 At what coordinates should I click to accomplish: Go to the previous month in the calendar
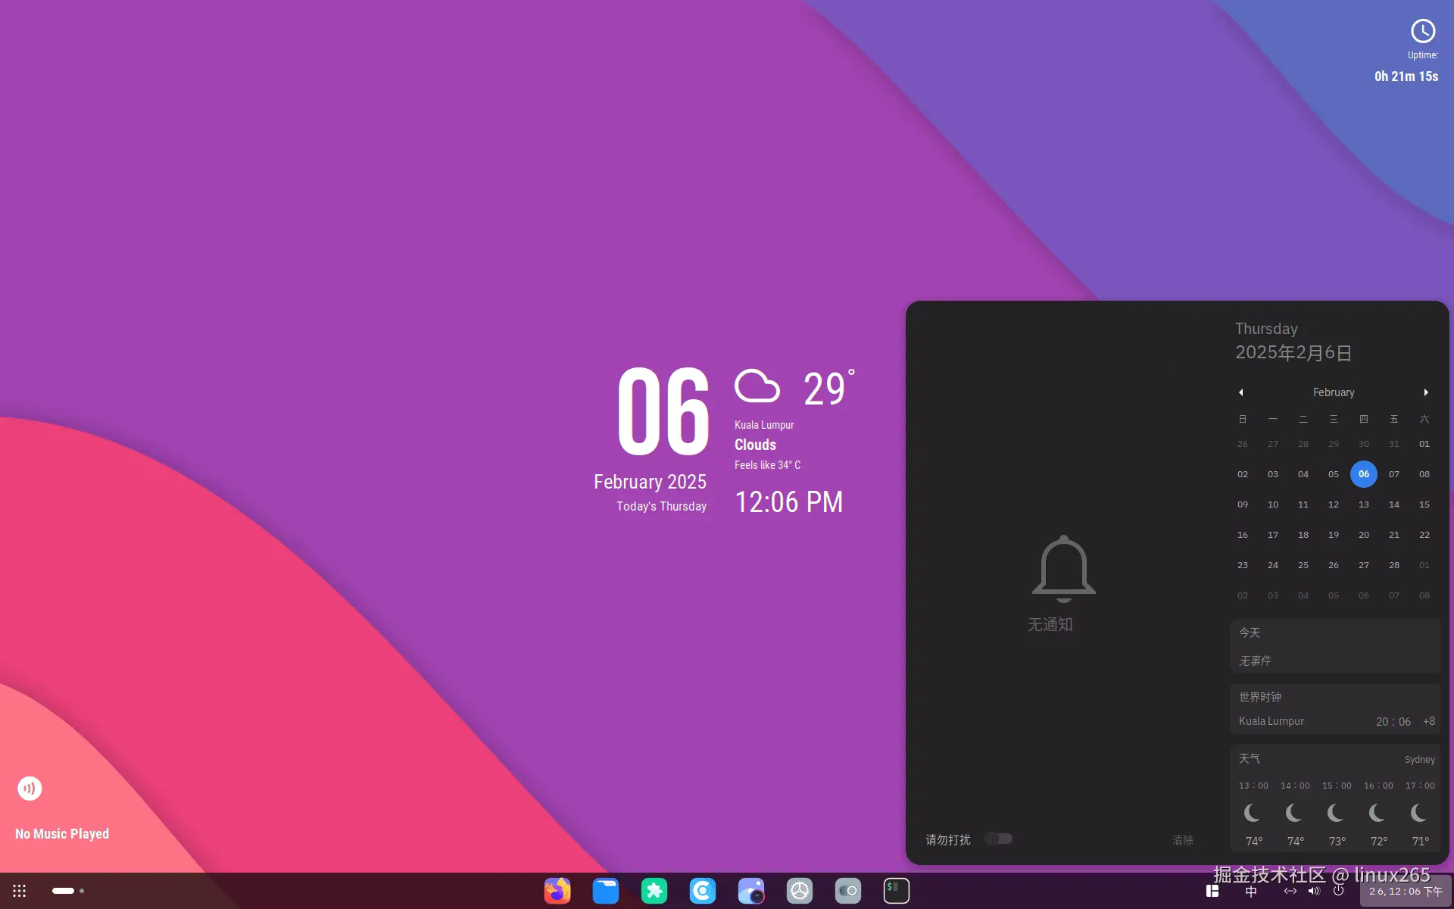tap(1241, 392)
